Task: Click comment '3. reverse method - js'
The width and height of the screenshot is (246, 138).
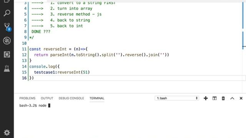Action: pyautogui.click(x=76, y=14)
